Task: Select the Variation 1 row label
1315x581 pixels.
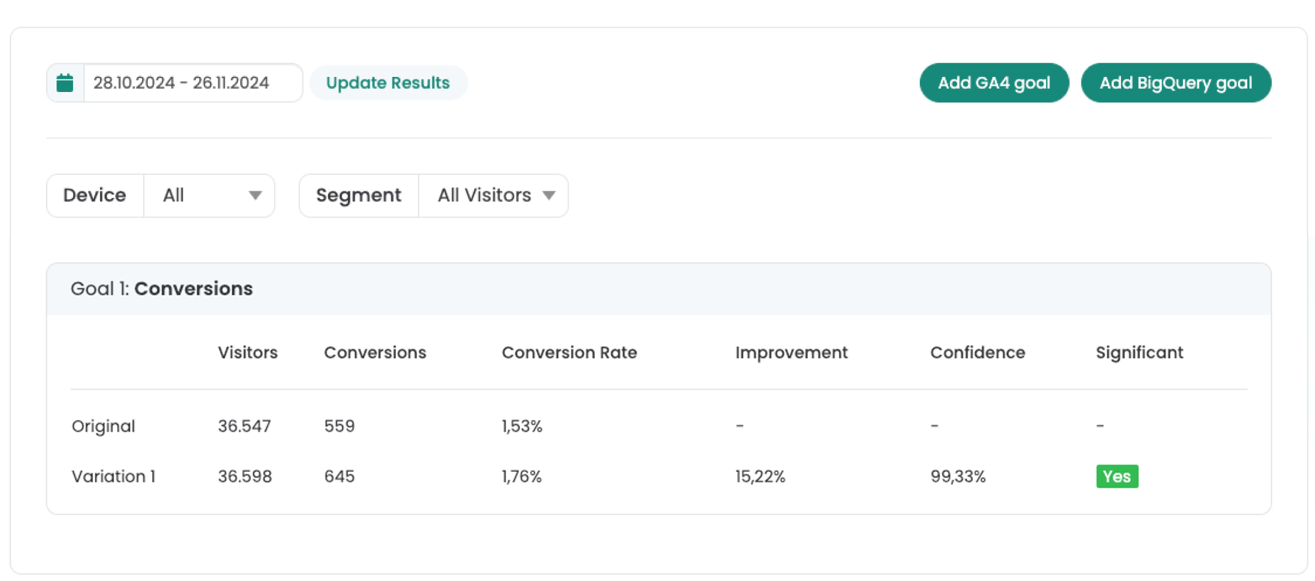Action: pos(114,476)
